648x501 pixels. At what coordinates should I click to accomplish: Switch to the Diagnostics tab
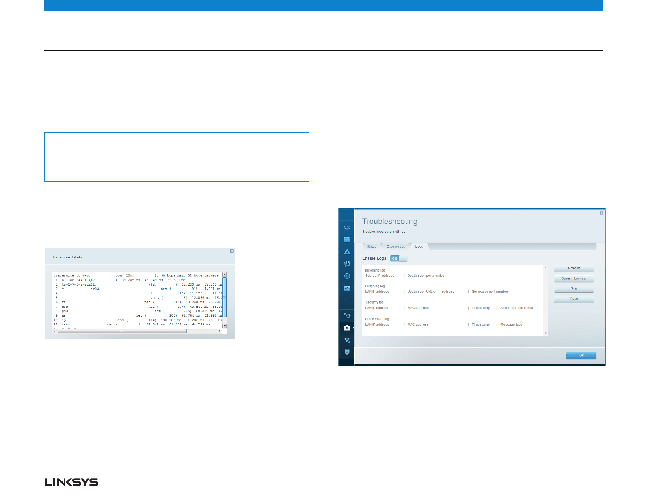coord(396,247)
